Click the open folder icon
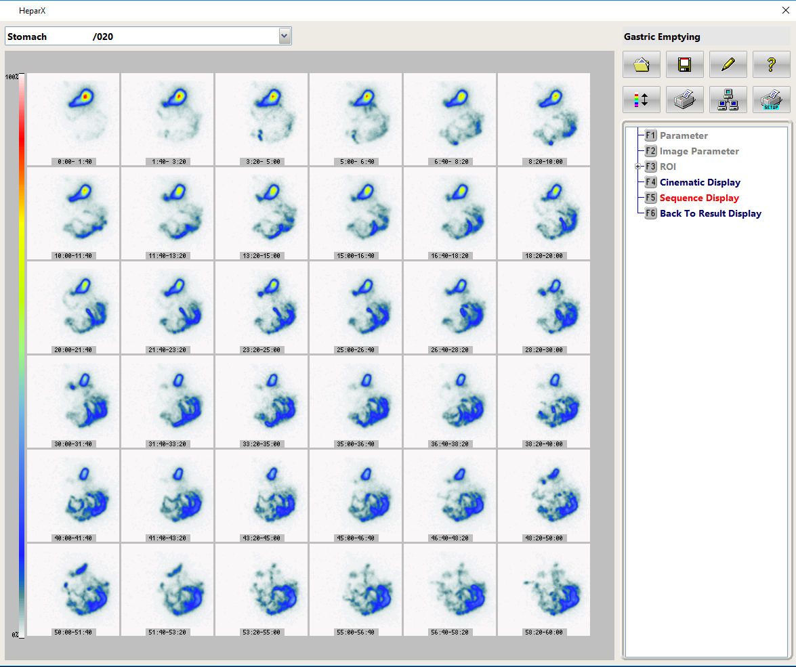Screen dimensions: 796x667 click(641, 65)
